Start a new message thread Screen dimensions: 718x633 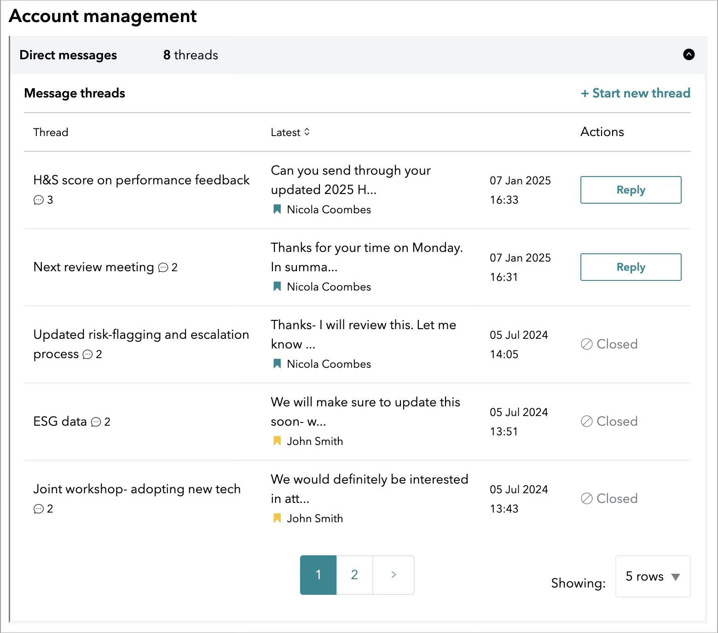pos(635,93)
